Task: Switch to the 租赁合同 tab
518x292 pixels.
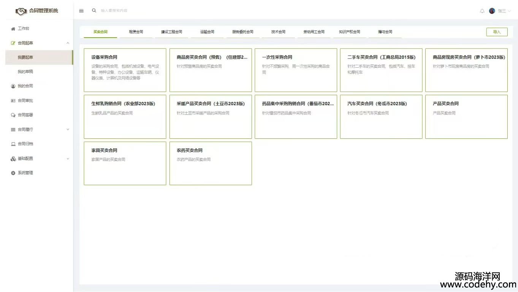Action: click(x=136, y=32)
